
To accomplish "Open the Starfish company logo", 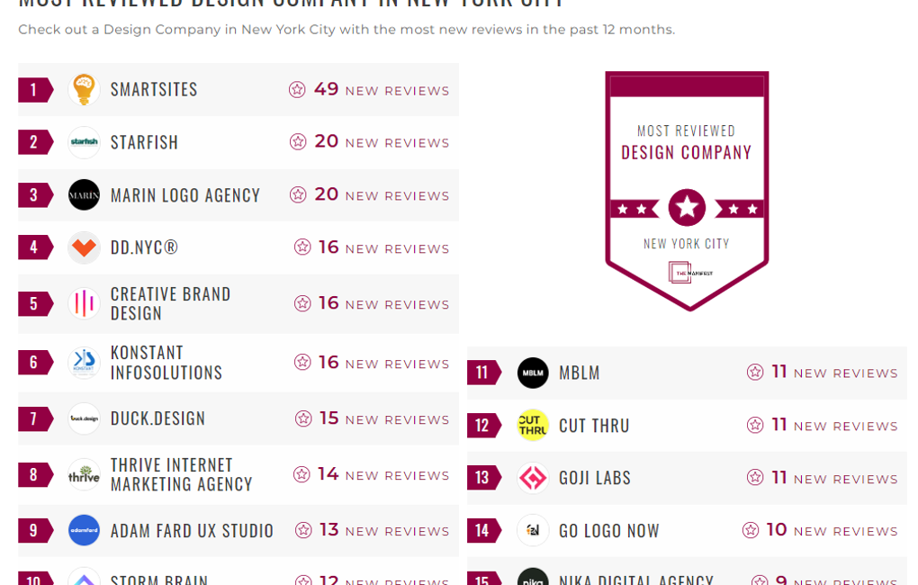I will pyautogui.click(x=84, y=142).
